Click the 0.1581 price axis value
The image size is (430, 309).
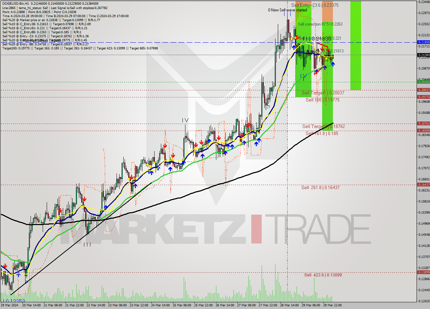coord(424,202)
